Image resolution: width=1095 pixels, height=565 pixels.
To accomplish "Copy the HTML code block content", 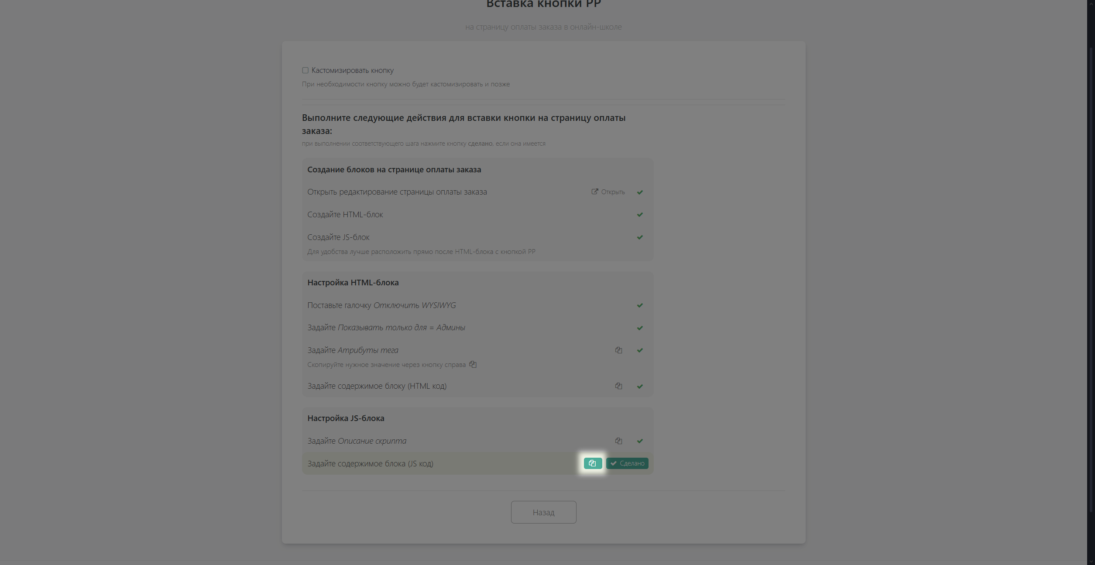I will click(x=618, y=386).
